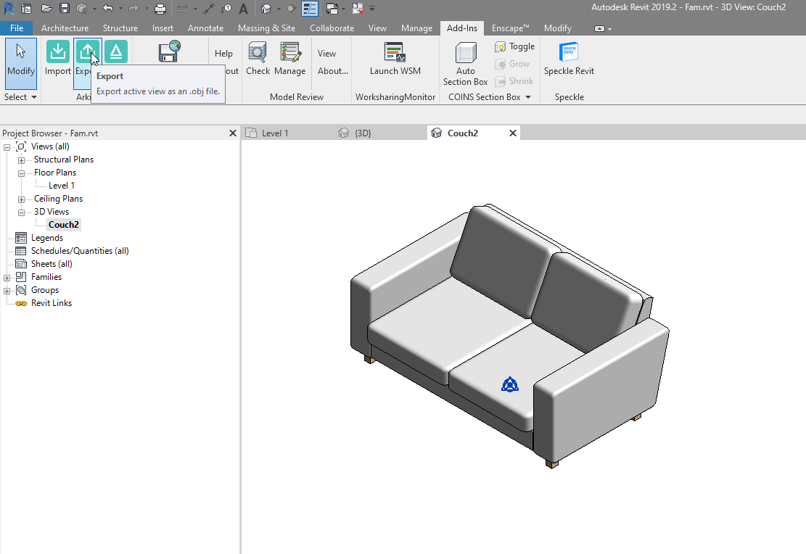Click the Save disk icon in quick access toolbar
Viewport: 806px width, 554px height.
65,8
